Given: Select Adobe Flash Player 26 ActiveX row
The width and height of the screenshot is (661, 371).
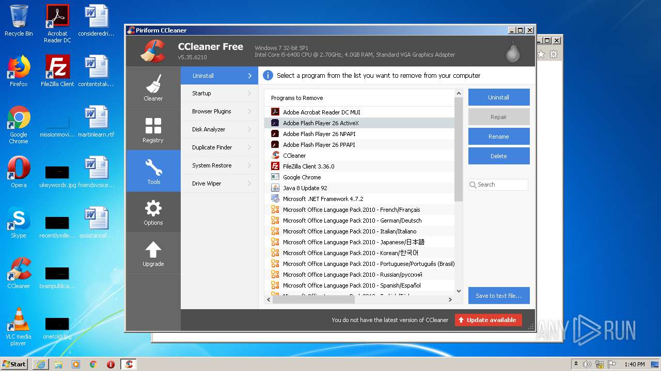Looking at the screenshot, I should (x=359, y=123).
